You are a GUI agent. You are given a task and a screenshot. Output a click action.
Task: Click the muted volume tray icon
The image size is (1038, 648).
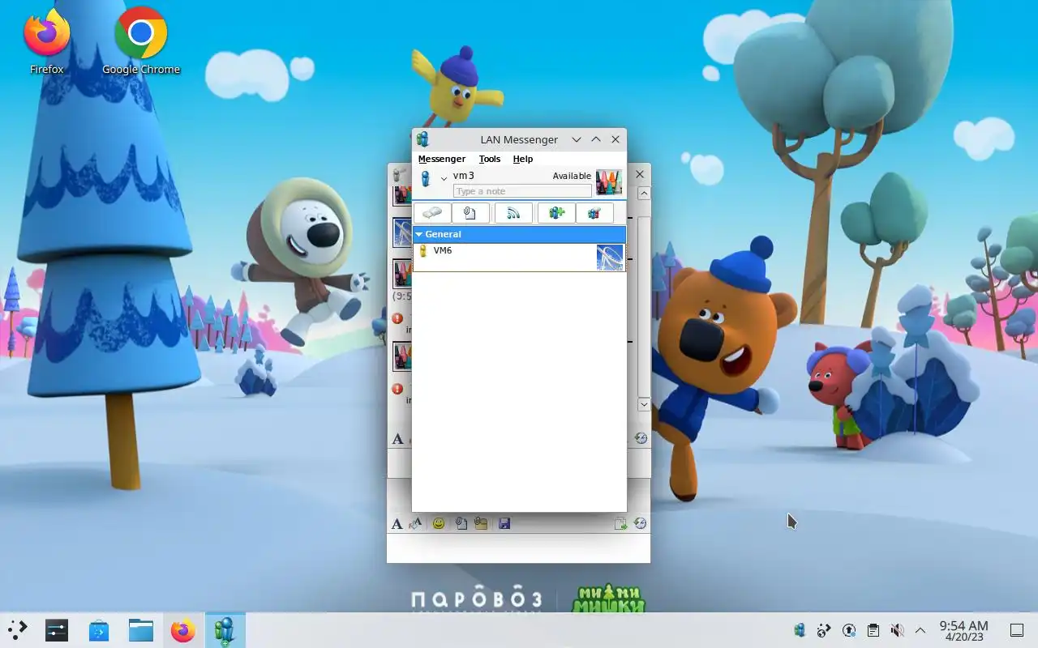[897, 630]
